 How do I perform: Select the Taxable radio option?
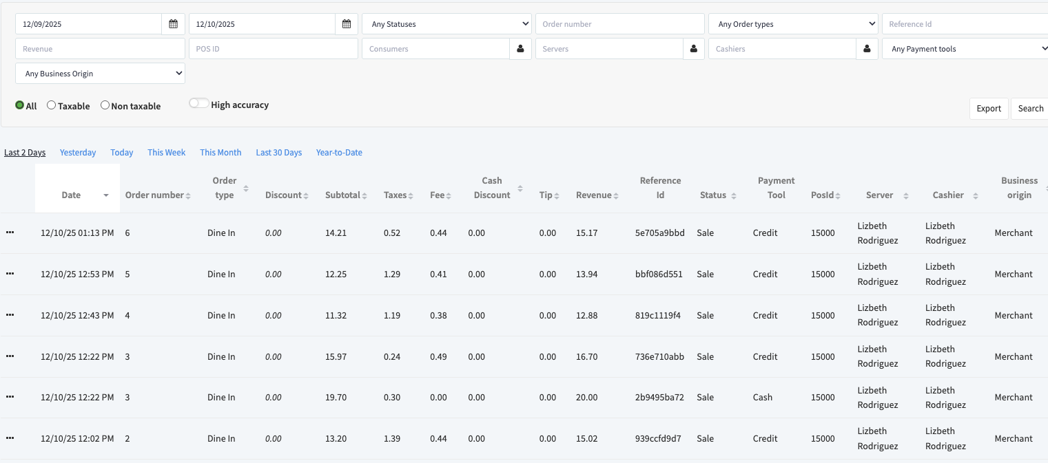point(52,105)
